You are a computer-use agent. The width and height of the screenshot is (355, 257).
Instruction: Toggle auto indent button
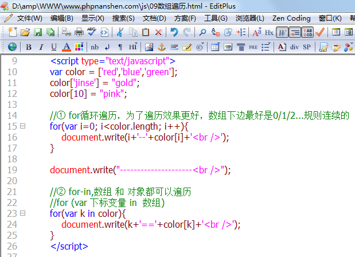pyautogui.click(x=295, y=33)
